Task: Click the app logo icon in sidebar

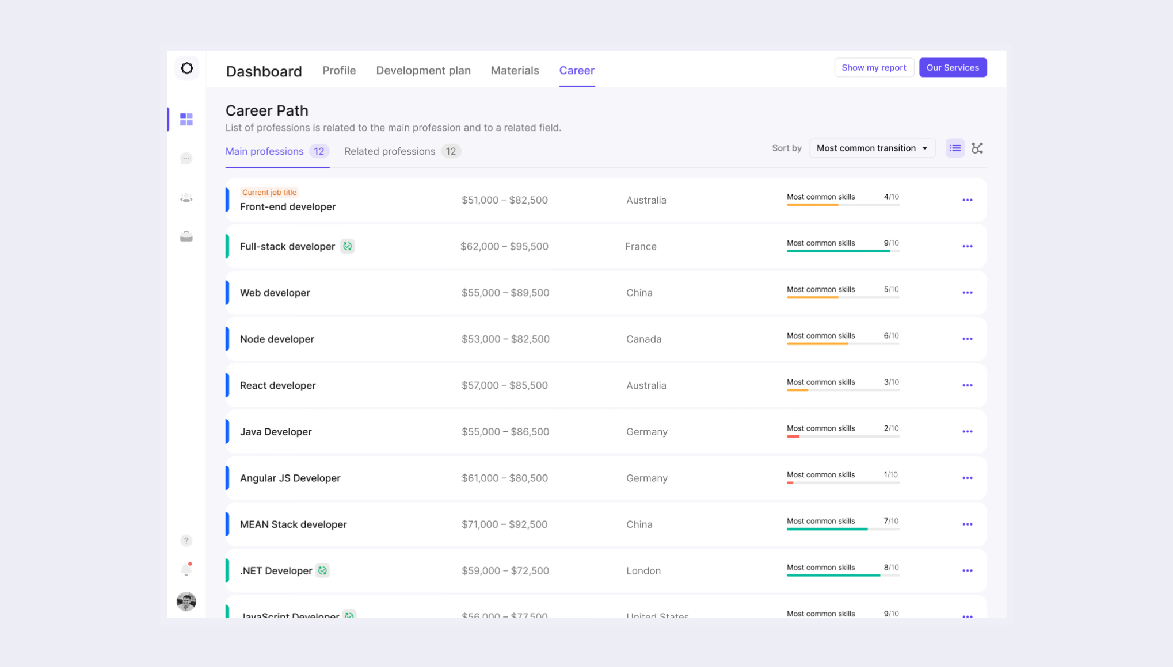Action: click(186, 68)
